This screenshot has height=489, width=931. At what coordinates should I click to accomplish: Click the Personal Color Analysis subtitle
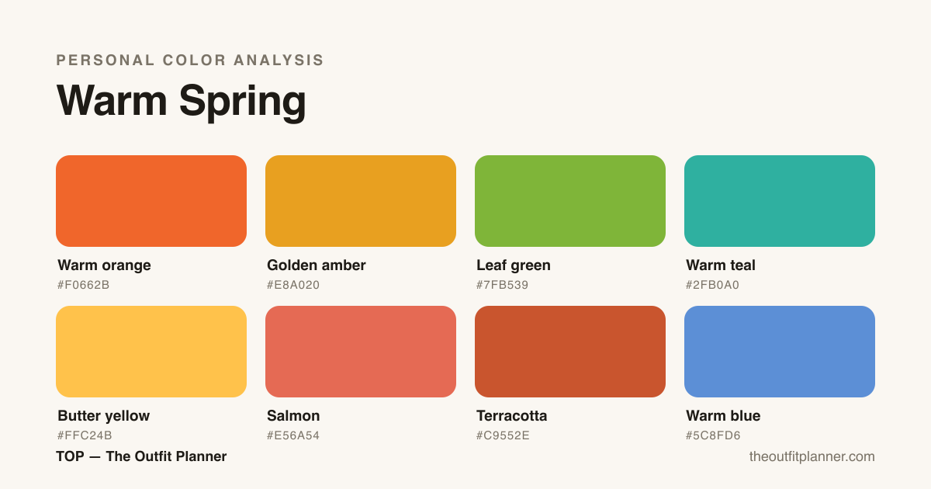click(190, 61)
